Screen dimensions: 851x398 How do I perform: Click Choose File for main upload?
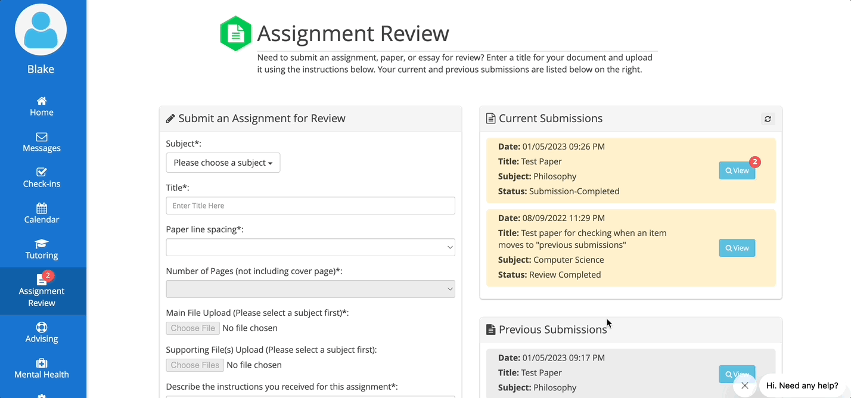[x=192, y=328]
